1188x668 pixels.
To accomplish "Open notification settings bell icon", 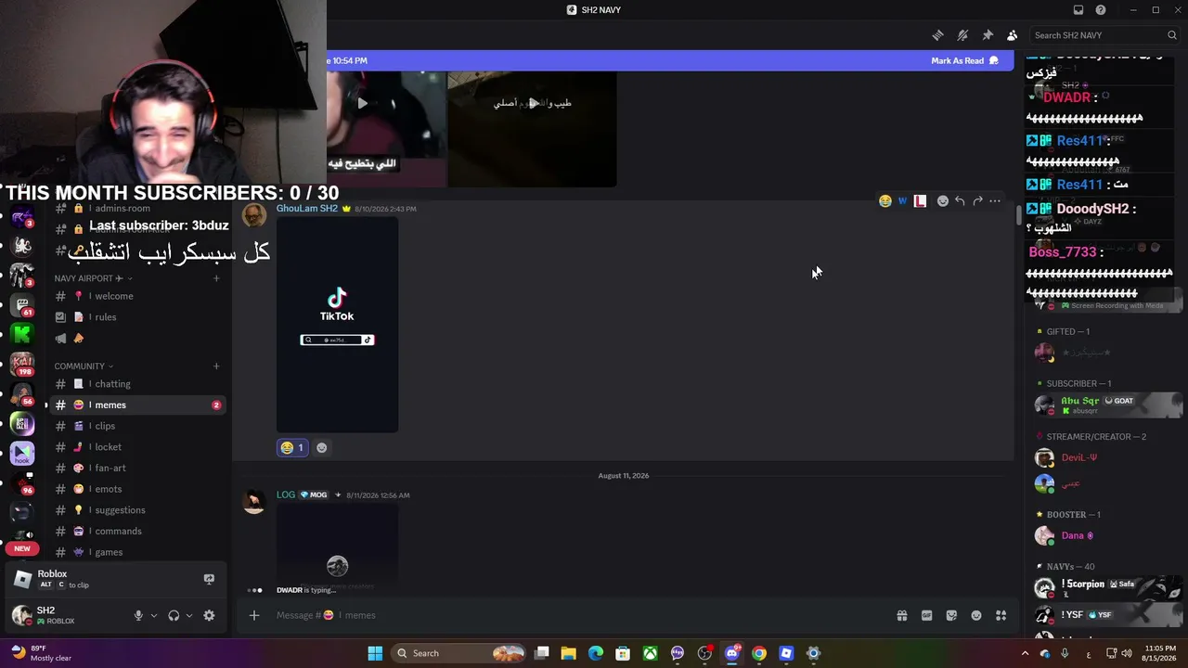I will (x=962, y=35).
